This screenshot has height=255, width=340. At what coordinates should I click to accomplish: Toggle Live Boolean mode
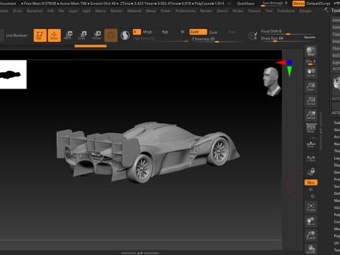(16, 35)
